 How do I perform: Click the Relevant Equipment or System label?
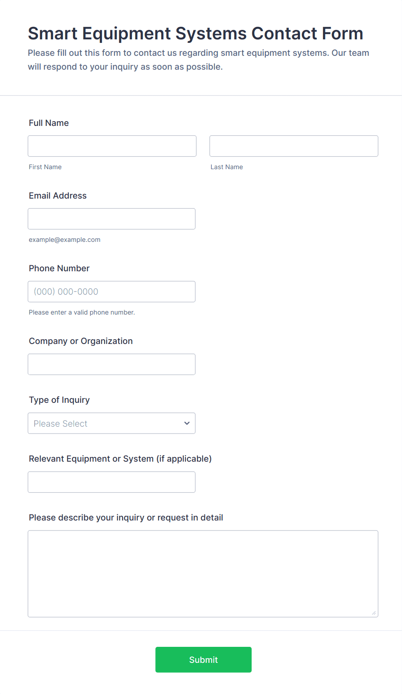pyautogui.click(x=120, y=459)
